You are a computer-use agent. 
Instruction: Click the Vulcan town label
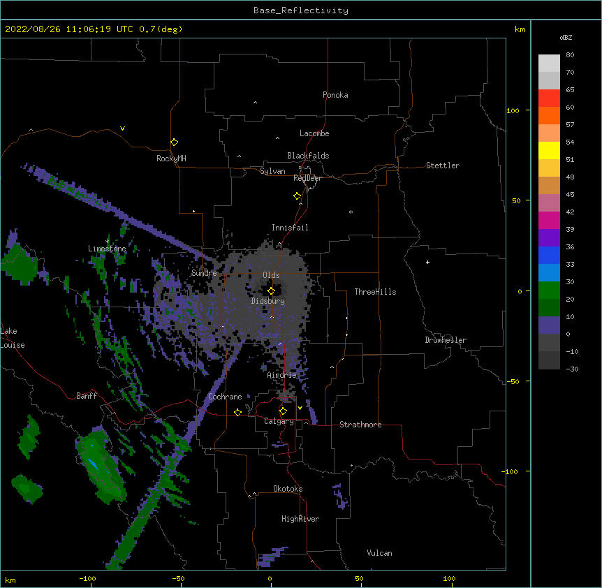tap(379, 553)
